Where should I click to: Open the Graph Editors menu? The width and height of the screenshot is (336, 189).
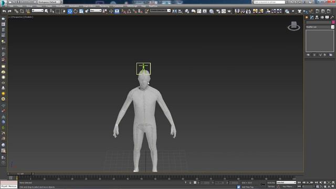[x=89, y=6]
